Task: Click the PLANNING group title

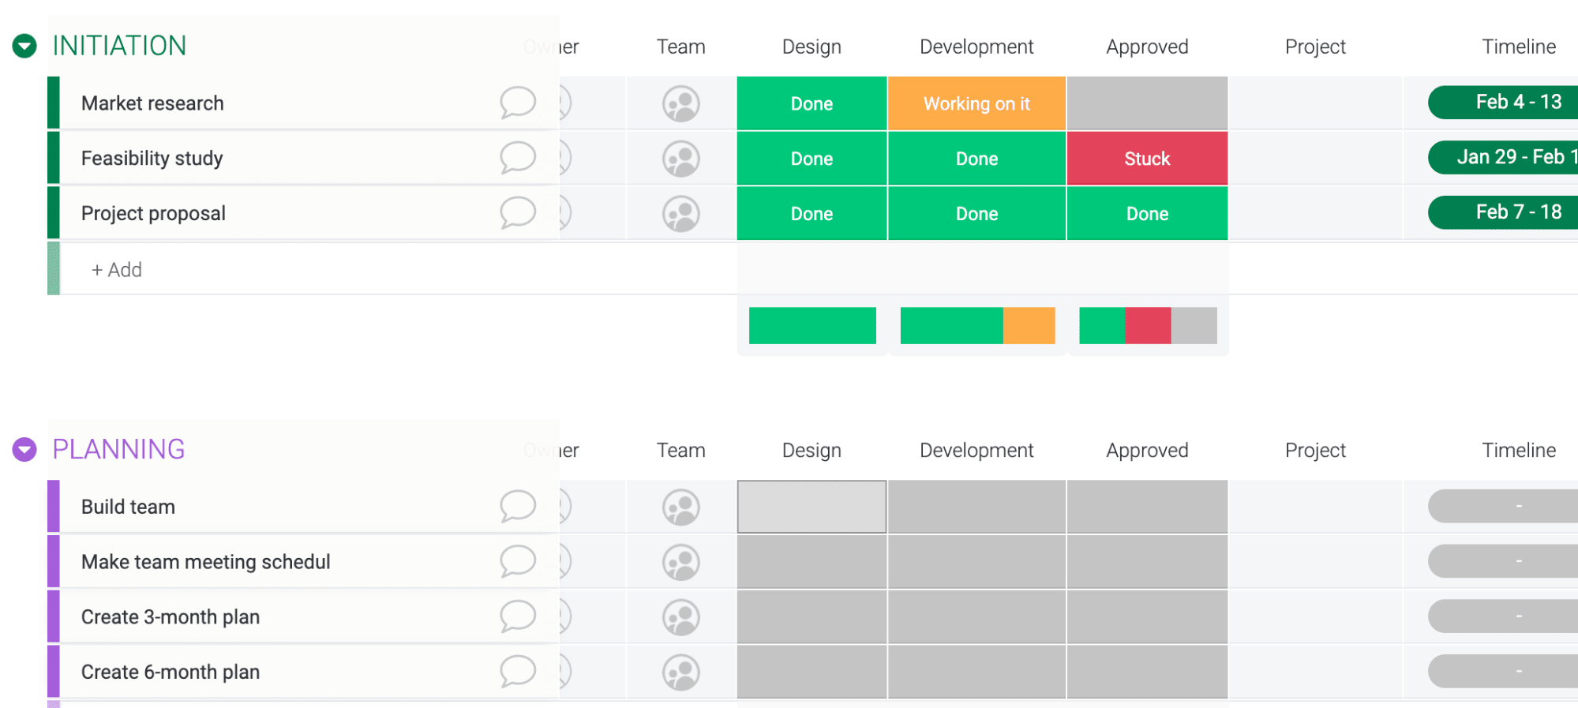Action: coord(118,450)
